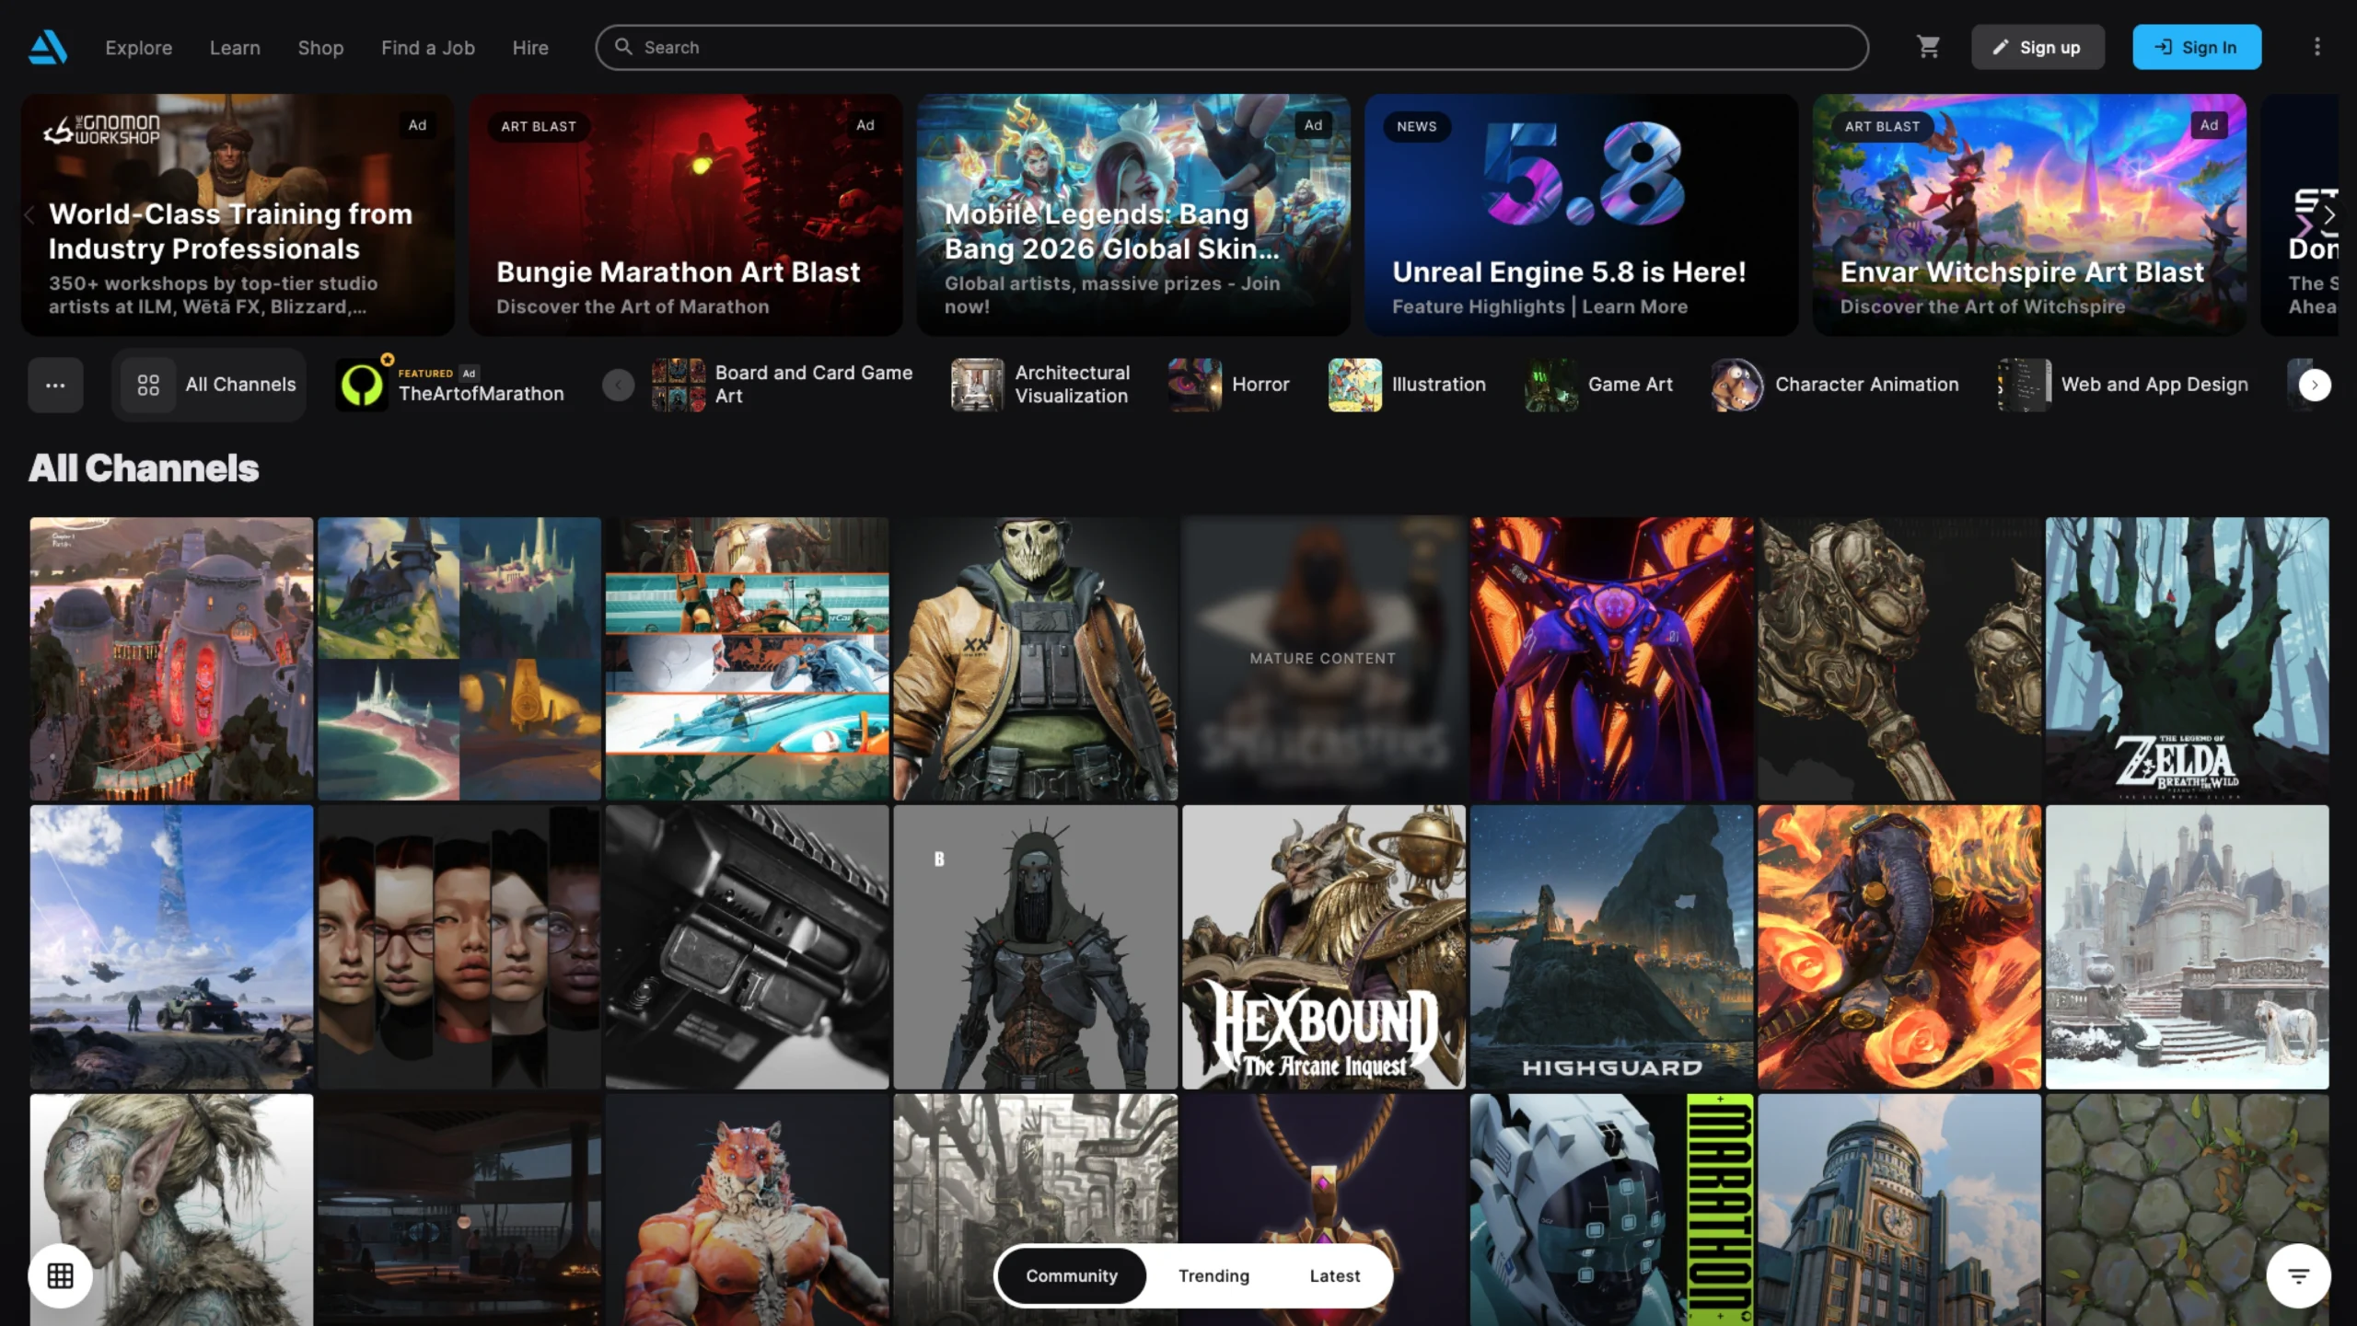Click the ArtStation logo icon
Screen dimensions: 2357x1326
(48, 47)
